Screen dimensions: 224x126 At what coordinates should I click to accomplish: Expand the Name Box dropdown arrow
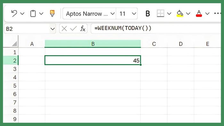(x=52, y=29)
